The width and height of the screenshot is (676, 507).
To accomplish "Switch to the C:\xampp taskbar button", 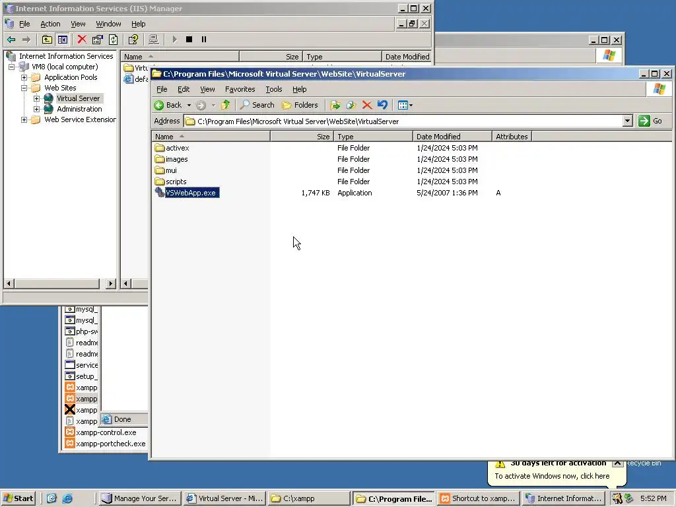I will tap(309, 498).
